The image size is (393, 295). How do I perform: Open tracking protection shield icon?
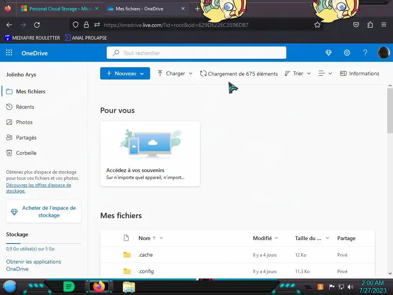click(x=76, y=25)
